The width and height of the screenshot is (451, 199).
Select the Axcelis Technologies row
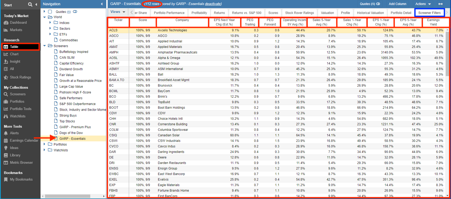(x=276, y=30)
